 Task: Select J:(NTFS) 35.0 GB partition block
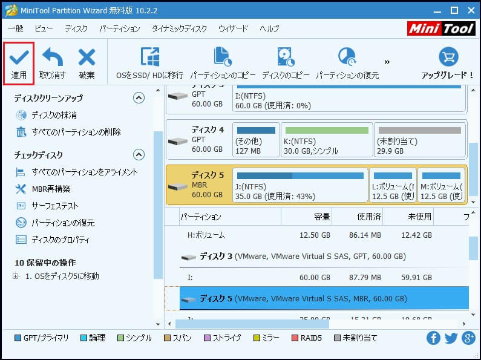(x=300, y=185)
